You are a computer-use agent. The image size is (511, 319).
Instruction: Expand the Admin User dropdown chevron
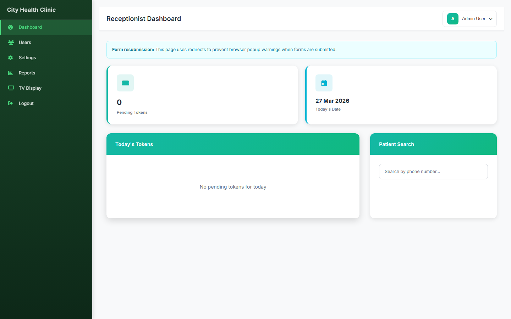tap(491, 19)
